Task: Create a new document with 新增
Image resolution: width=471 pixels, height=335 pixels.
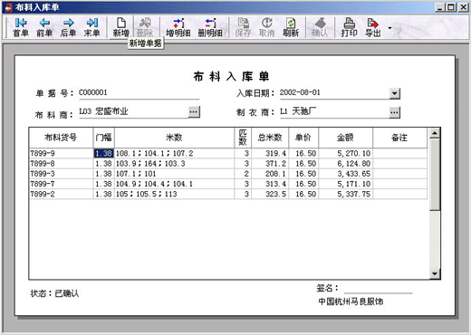Action: pos(121,27)
